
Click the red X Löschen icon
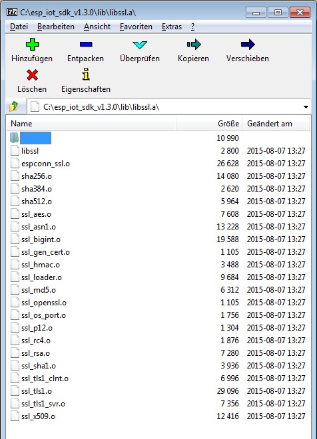[x=32, y=75]
